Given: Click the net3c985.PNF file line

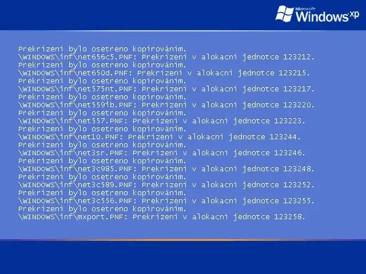Looking at the screenshot, I should coord(166,169).
